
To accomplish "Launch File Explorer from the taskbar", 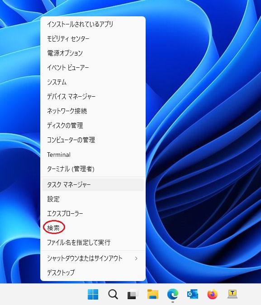I will point(153,294).
